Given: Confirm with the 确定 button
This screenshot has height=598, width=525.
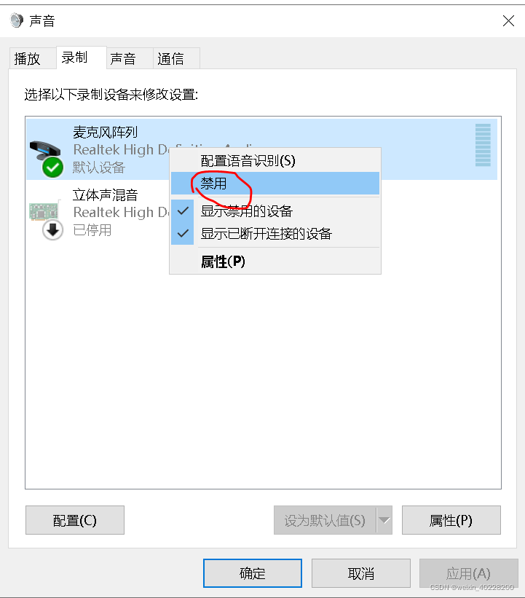Looking at the screenshot, I should coord(253,573).
